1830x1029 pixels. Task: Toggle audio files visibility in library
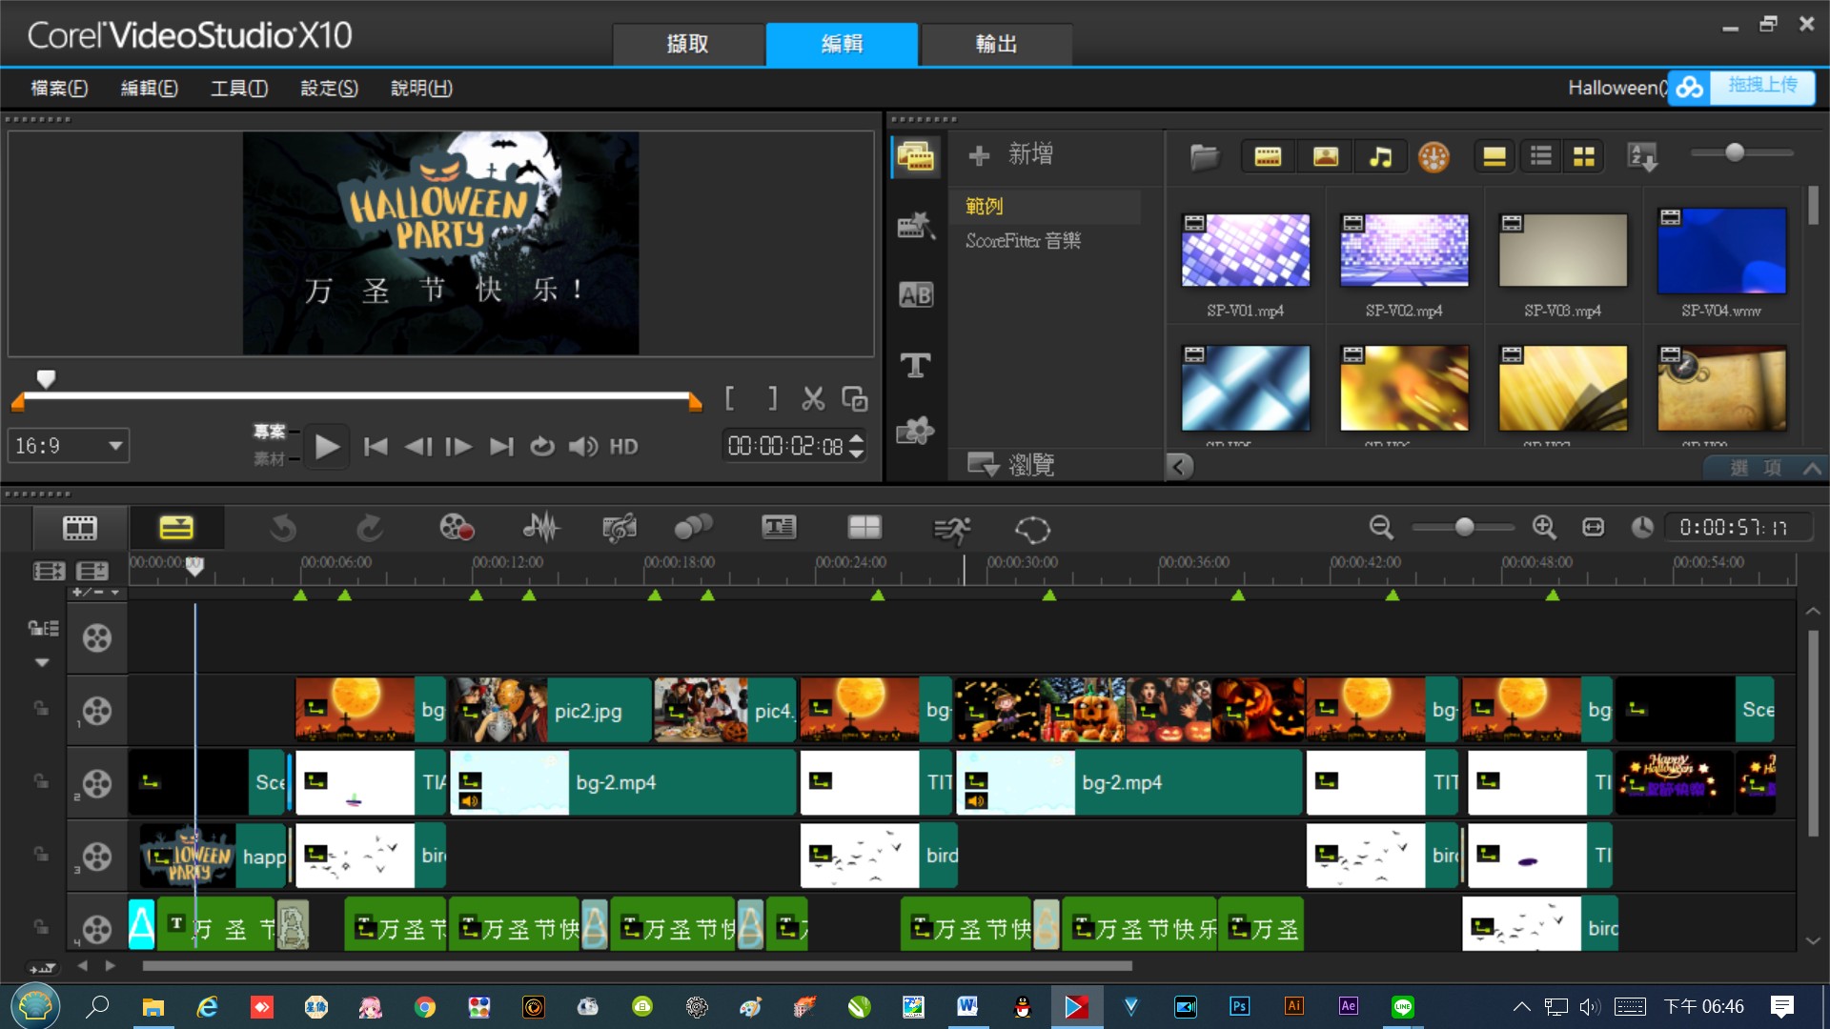point(1381,156)
